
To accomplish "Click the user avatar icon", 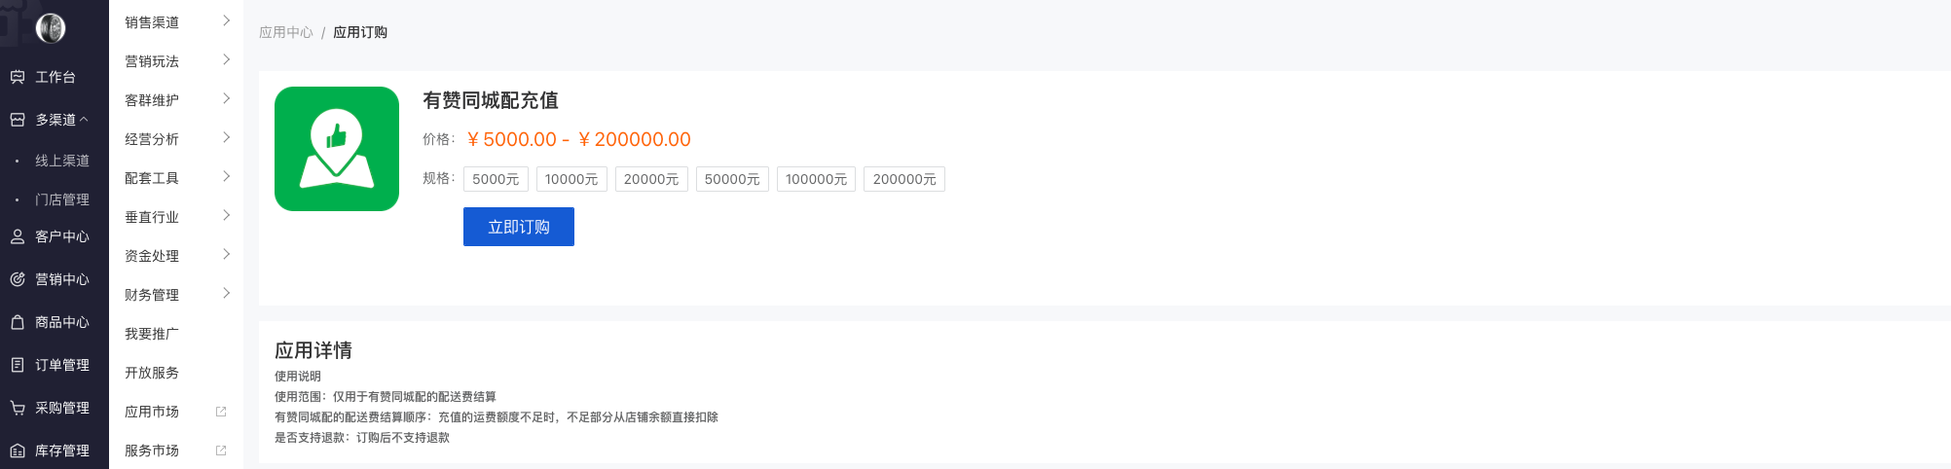I will tap(51, 28).
